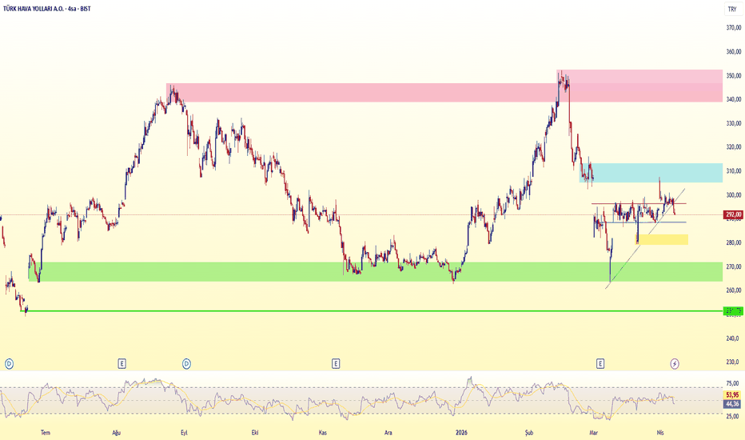Screen dimensions: 745x440
Task: Open the earnings E marker near Ağu
Action: (122, 364)
